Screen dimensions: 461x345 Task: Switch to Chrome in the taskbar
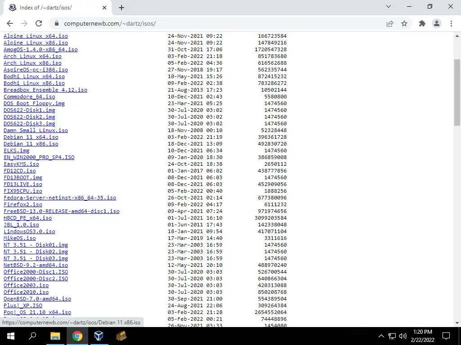tap(77, 336)
